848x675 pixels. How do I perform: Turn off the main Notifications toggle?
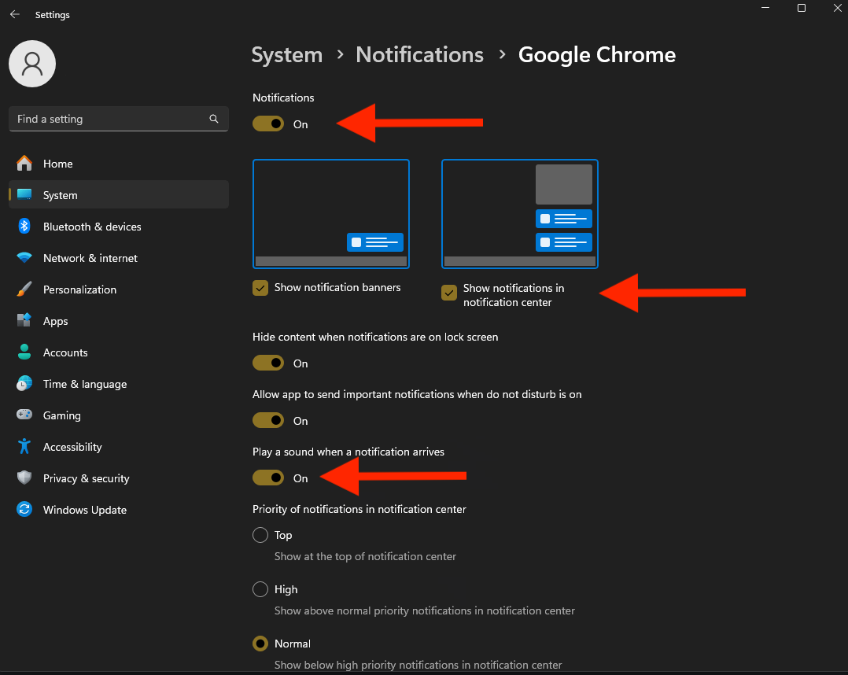click(x=268, y=124)
